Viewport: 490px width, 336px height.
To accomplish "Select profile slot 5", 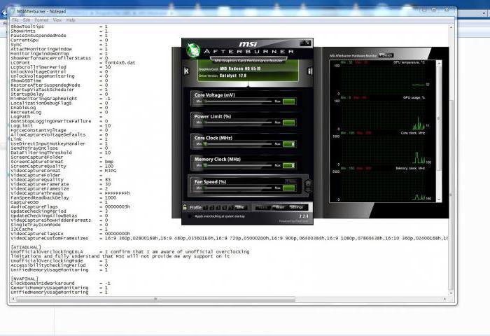I will [230, 207].
